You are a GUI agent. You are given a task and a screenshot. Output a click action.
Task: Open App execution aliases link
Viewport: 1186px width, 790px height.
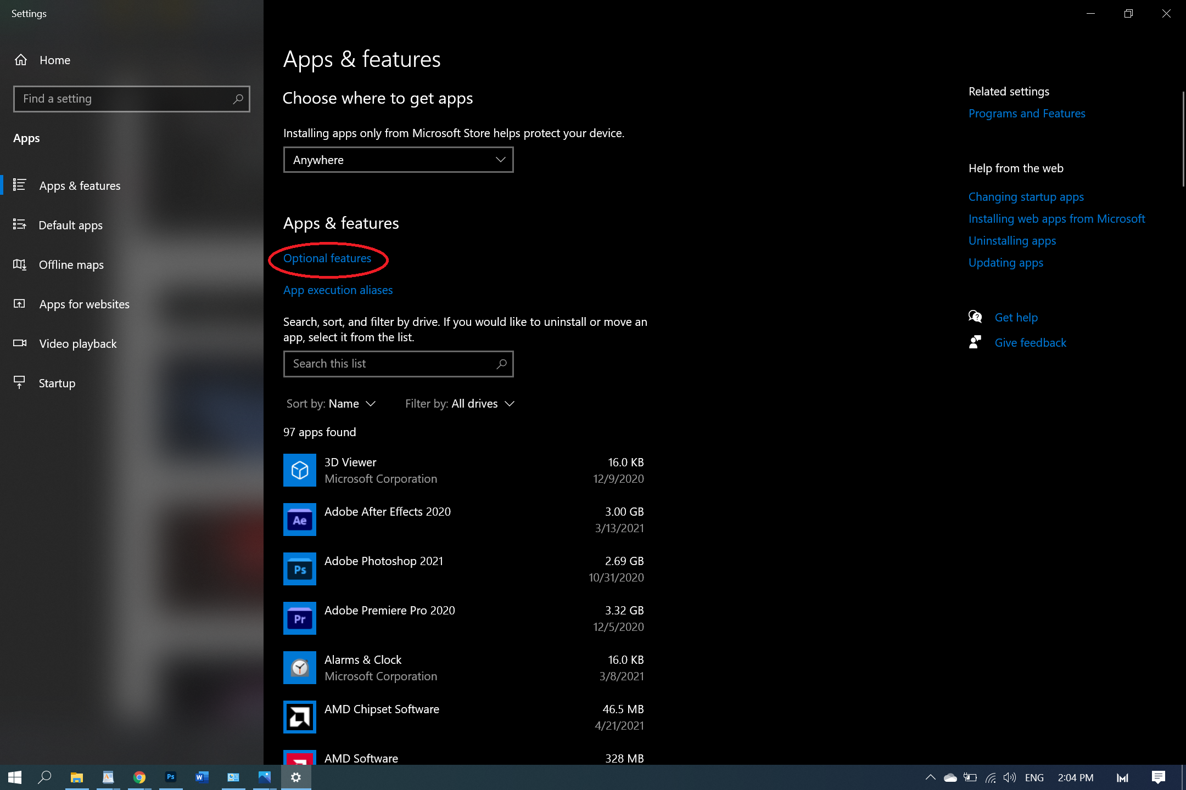point(338,290)
